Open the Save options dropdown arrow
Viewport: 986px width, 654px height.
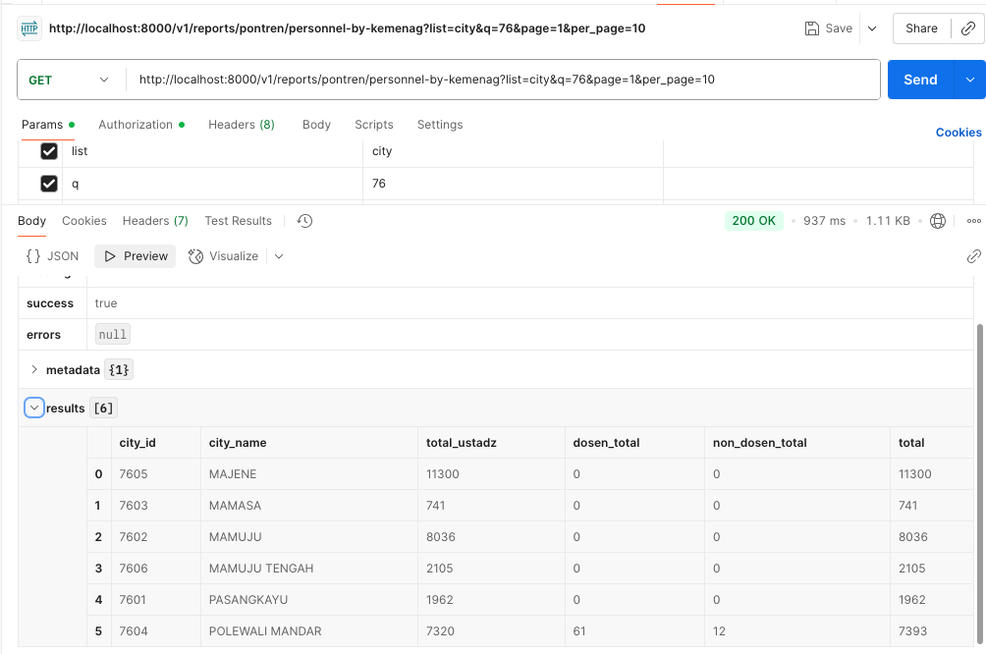click(871, 28)
